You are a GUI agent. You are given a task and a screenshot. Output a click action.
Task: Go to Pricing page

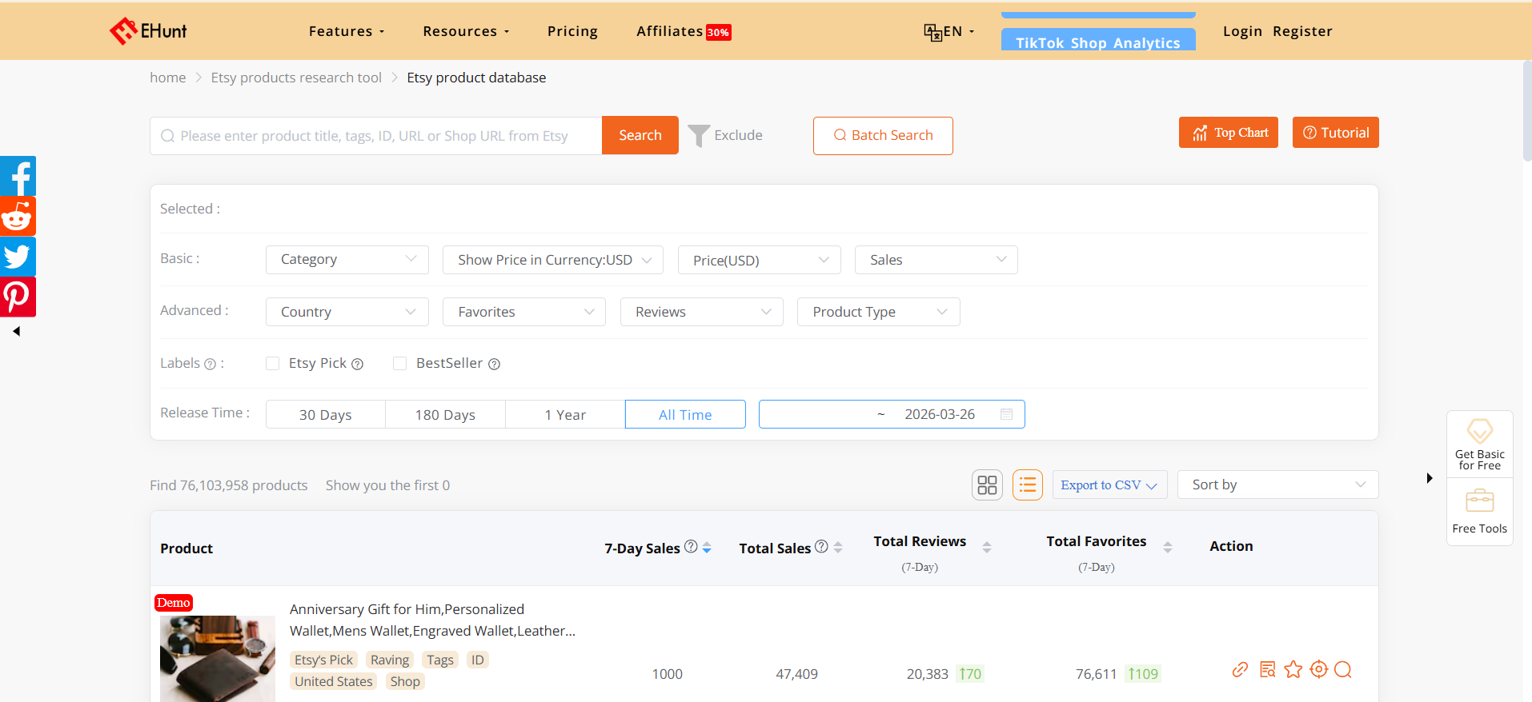tap(572, 31)
